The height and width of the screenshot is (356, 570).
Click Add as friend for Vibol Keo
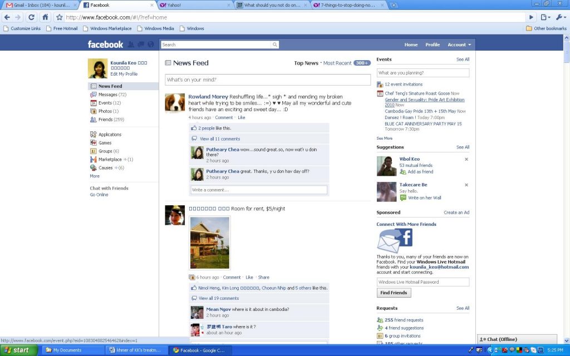420,172
